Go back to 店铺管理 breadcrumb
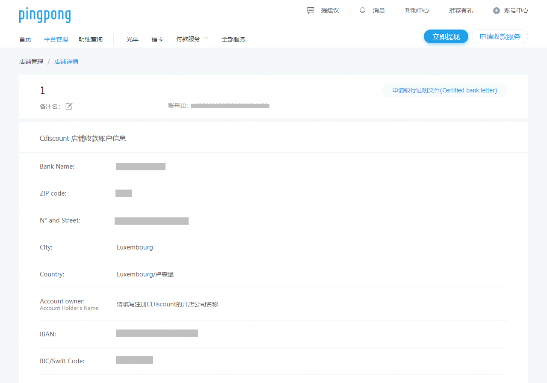 pyautogui.click(x=31, y=62)
